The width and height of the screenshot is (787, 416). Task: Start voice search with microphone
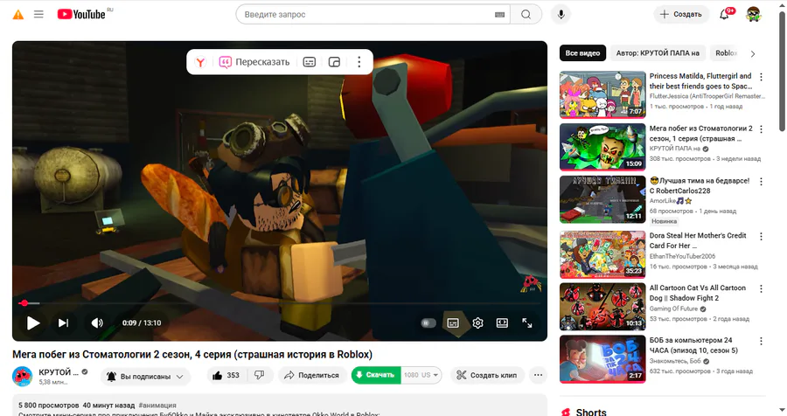(x=561, y=15)
